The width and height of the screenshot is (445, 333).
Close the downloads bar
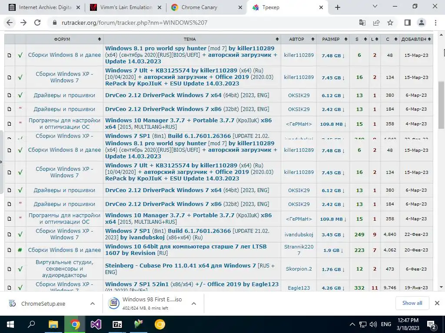(x=437, y=303)
